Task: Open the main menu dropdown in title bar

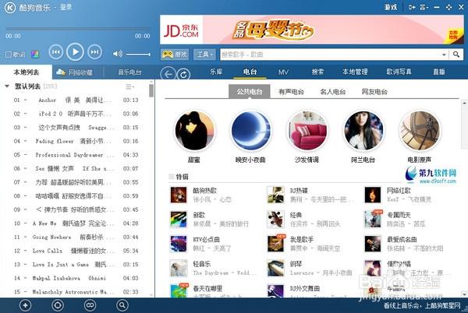Action: [x=424, y=8]
